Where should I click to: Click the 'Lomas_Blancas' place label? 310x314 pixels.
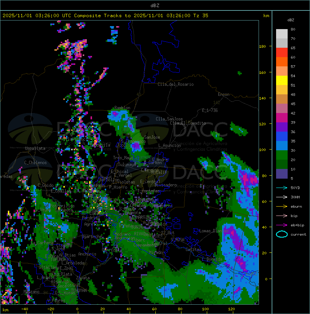click(x=214, y=231)
